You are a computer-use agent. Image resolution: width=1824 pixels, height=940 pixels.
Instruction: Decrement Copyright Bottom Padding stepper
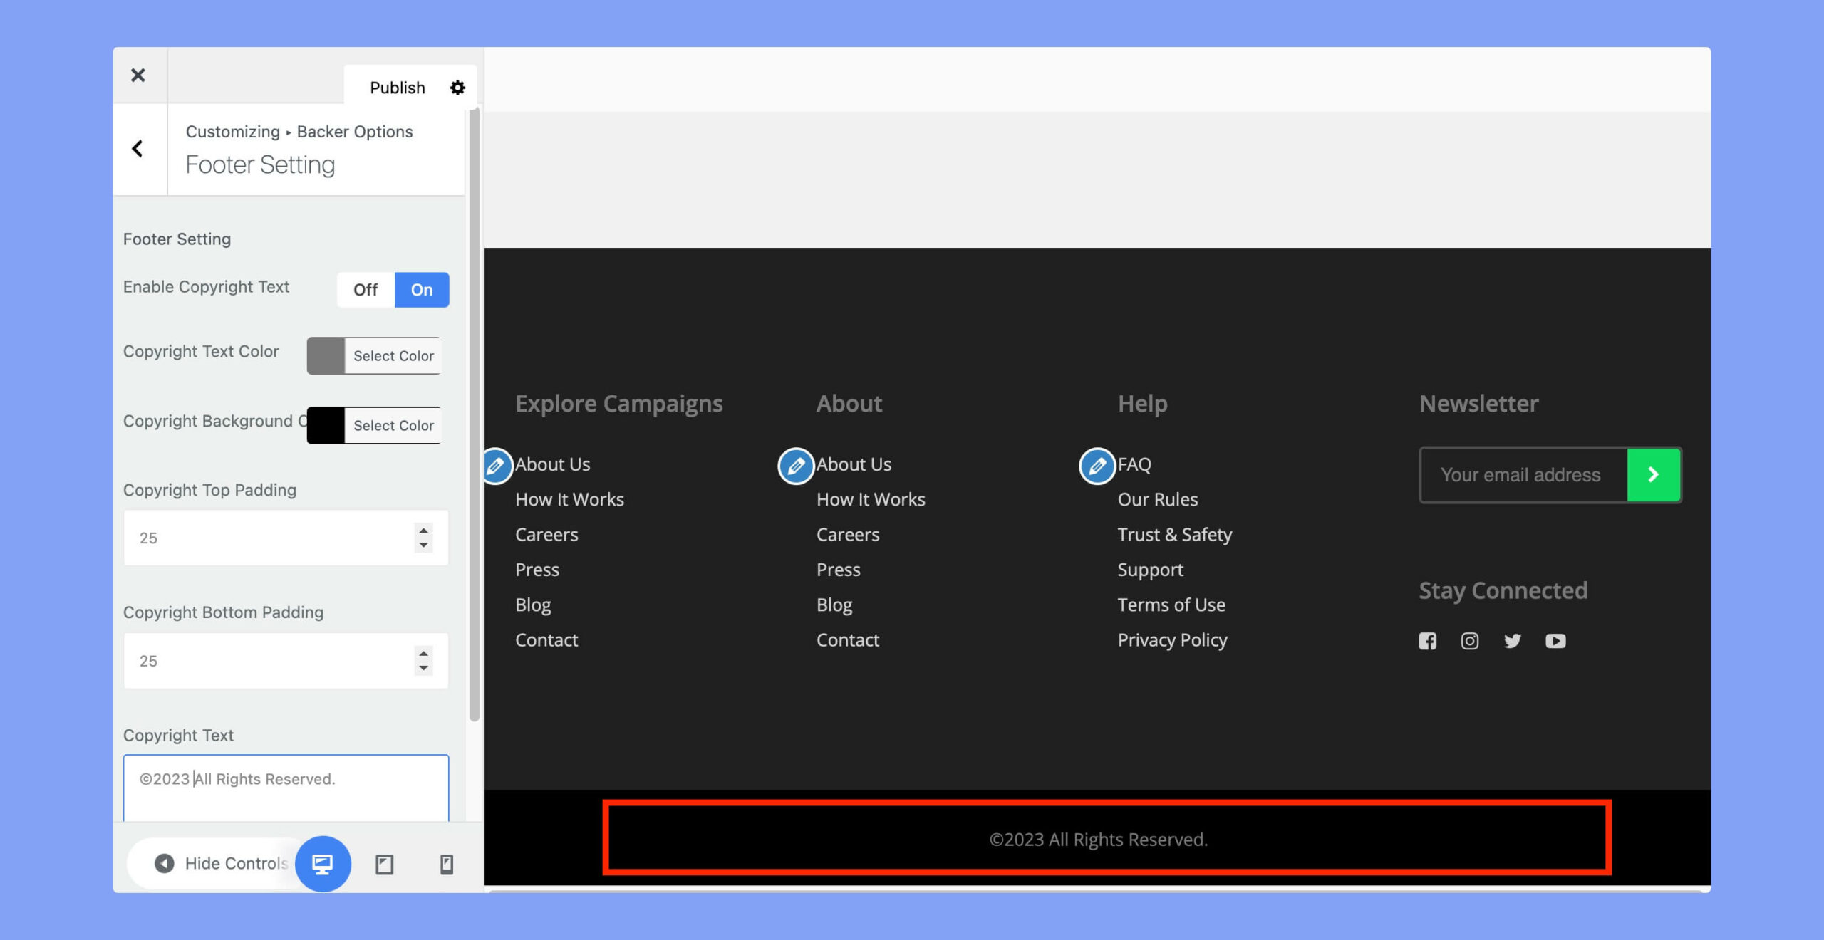(x=425, y=667)
